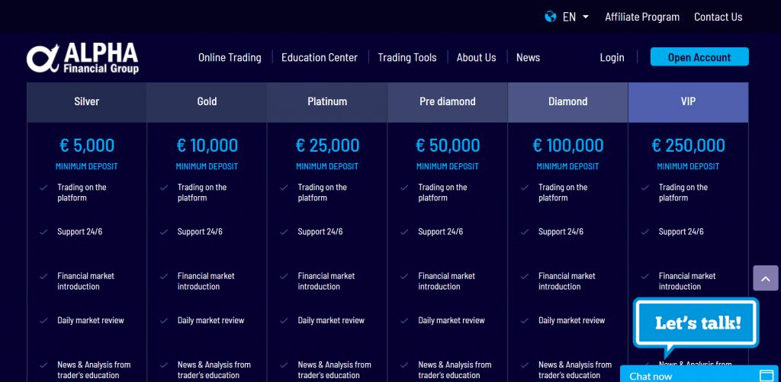Go to Contact Us page
The image size is (781, 382).
718,17
